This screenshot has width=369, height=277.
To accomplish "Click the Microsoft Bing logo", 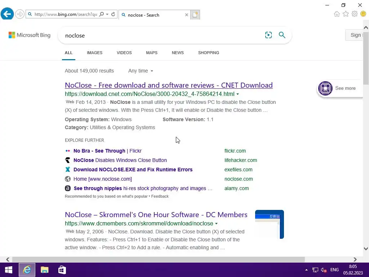I will pos(30,35).
